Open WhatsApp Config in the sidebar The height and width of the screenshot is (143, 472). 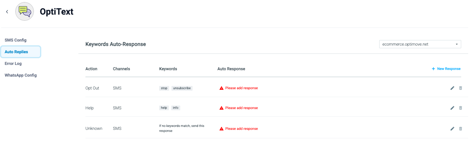click(x=20, y=75)
